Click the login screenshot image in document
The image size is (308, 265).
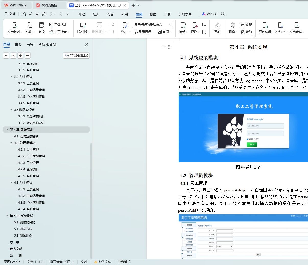point(243,127)
